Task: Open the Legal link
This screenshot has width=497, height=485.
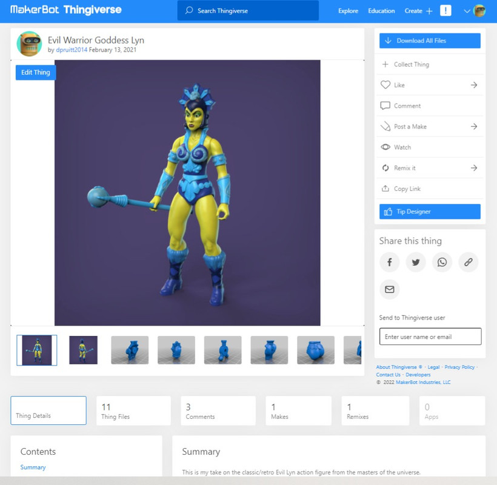Action: (x=433, y=367)
